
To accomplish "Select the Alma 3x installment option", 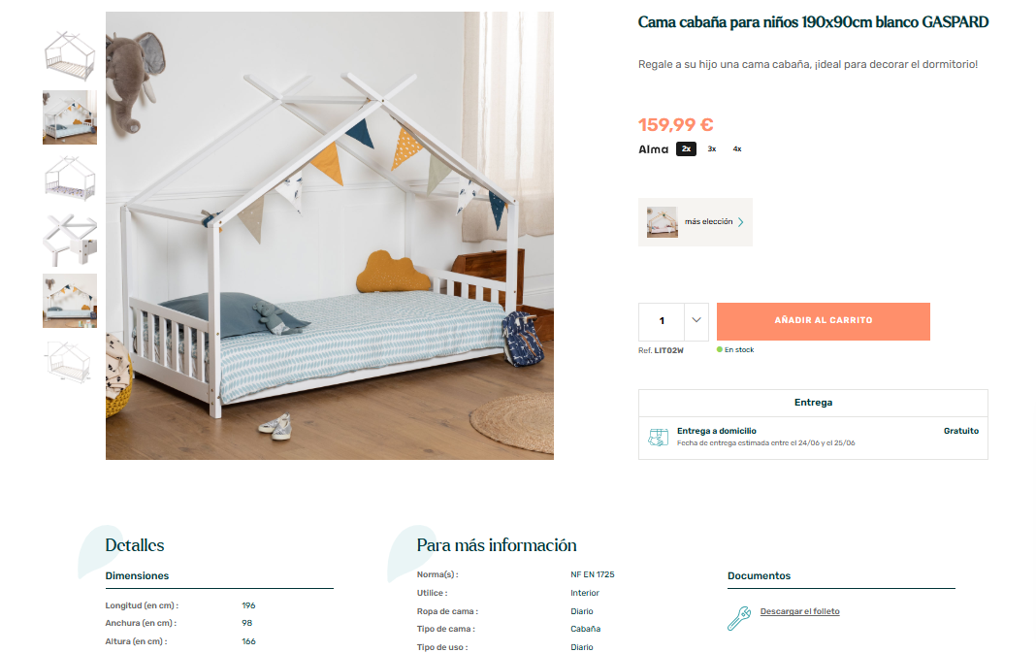I will [712, 149].
